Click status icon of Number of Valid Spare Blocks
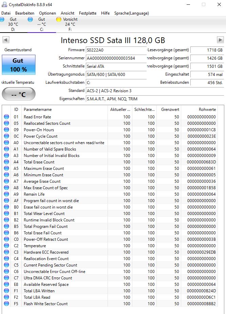The image size is (226, 314). (6, 149)
